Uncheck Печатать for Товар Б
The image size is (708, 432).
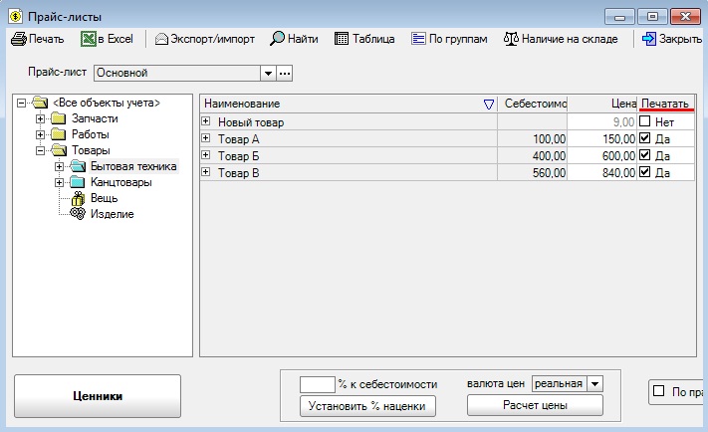tap(645, 155)
